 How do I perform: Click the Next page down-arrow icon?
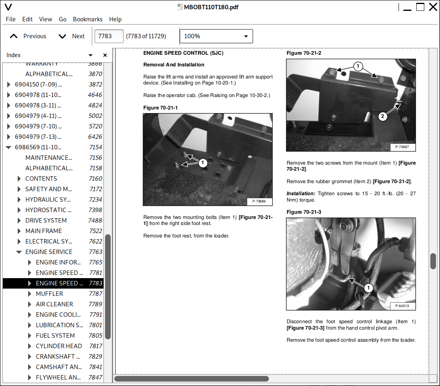(62, 36)
